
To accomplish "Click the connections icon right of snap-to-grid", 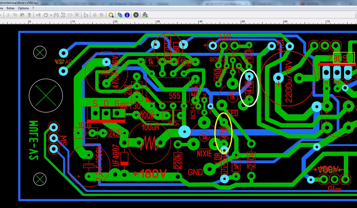I will pos(86,15).
